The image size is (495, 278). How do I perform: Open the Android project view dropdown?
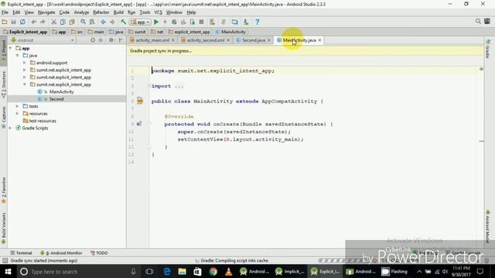point(43,40)
